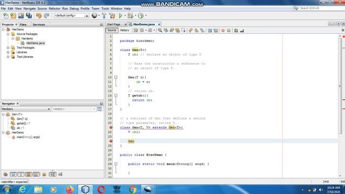Switch to the Start Page tab
Image resolution: width=345 pixels, height=194 pixels.
[114, 24]
